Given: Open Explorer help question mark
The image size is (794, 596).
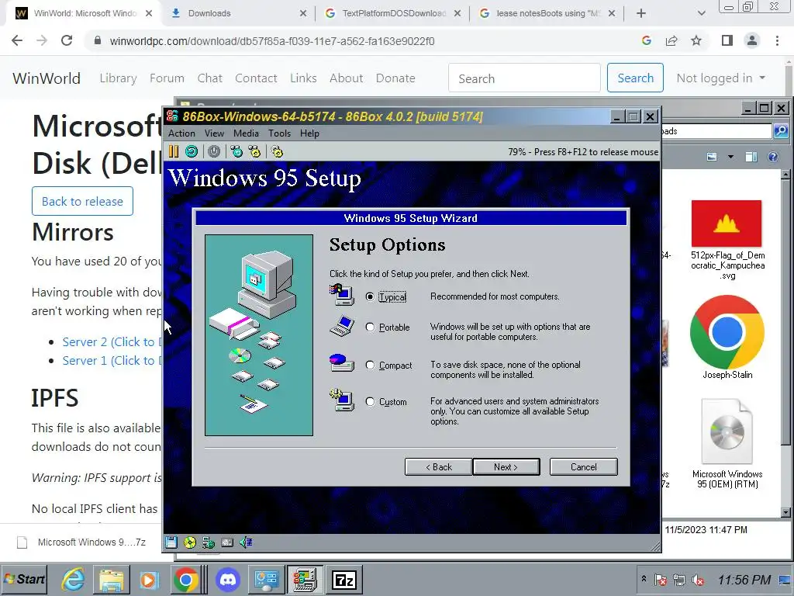Looking at the screenshot, I should point(773,157).
